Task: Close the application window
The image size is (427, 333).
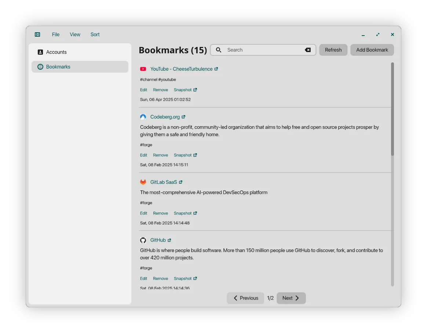Action: tap(393, 34)
